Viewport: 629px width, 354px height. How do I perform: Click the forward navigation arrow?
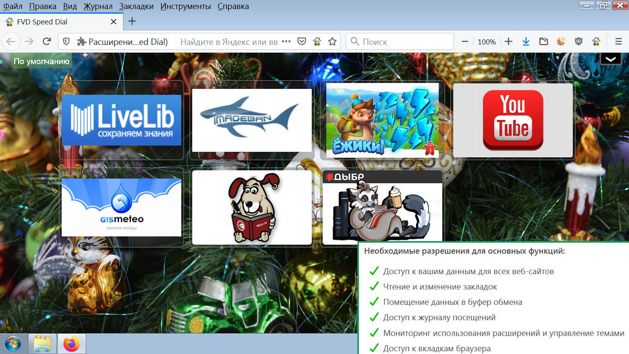29,41
